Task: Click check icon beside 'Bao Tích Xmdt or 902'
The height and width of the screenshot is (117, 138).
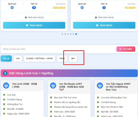Action: tap(98, 107)
